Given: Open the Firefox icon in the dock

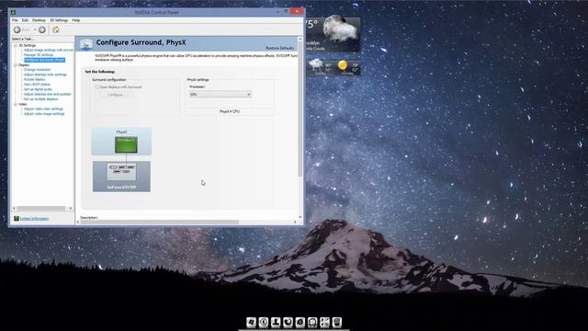Looking at the screenshot, I should (x=288, y=322).
